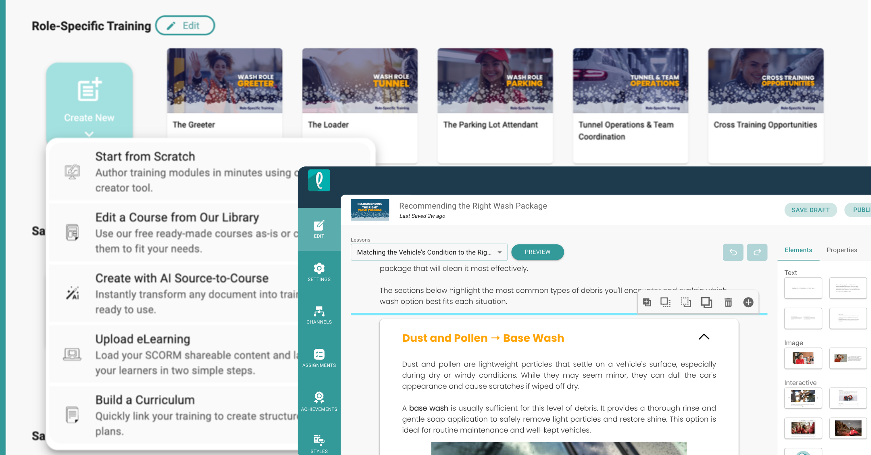
Task: Click the trash delete icon in block toolbar
Action: click(x=728, y=302)
